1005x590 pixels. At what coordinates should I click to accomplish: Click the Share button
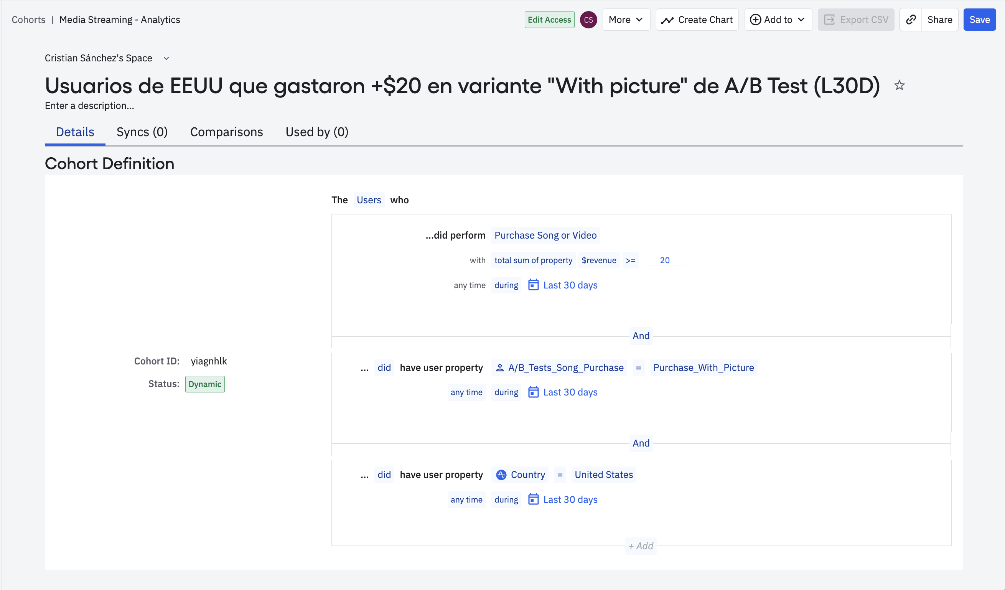click(x=939, y=20)
